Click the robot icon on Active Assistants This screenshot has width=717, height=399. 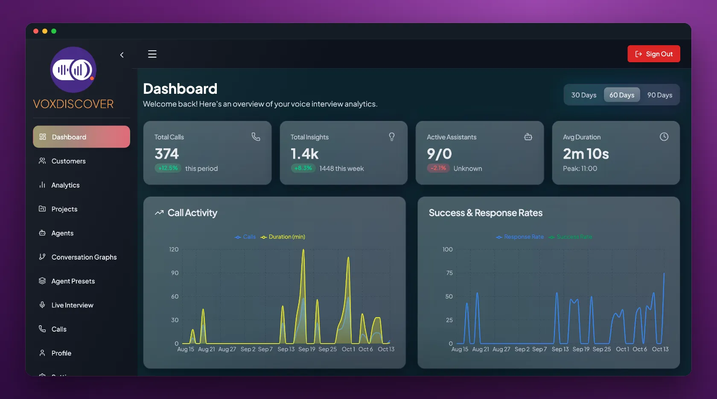tap(528, 137)
